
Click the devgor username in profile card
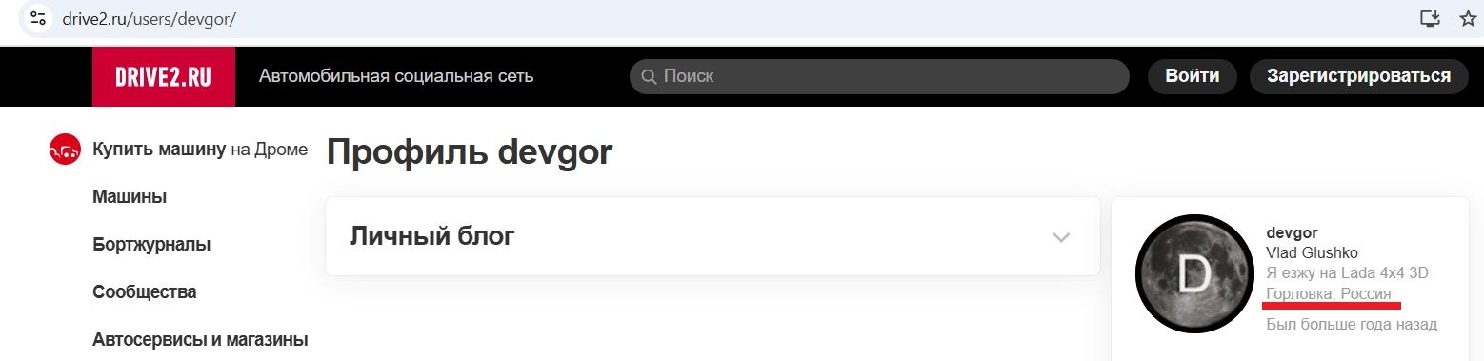(x=1292, y=232)
